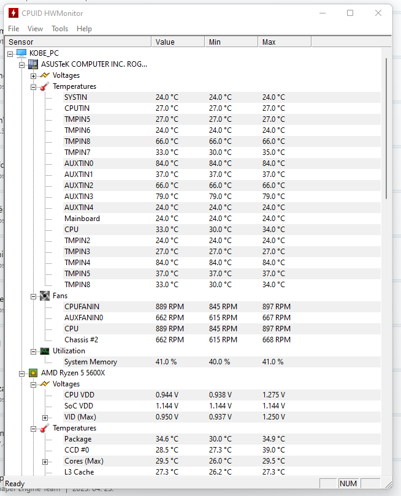The width and height of the screenshot is (401, 496).
Task: Collapse the ASUSTeK COMPUTER INC. node
Action: pos(21,65)
